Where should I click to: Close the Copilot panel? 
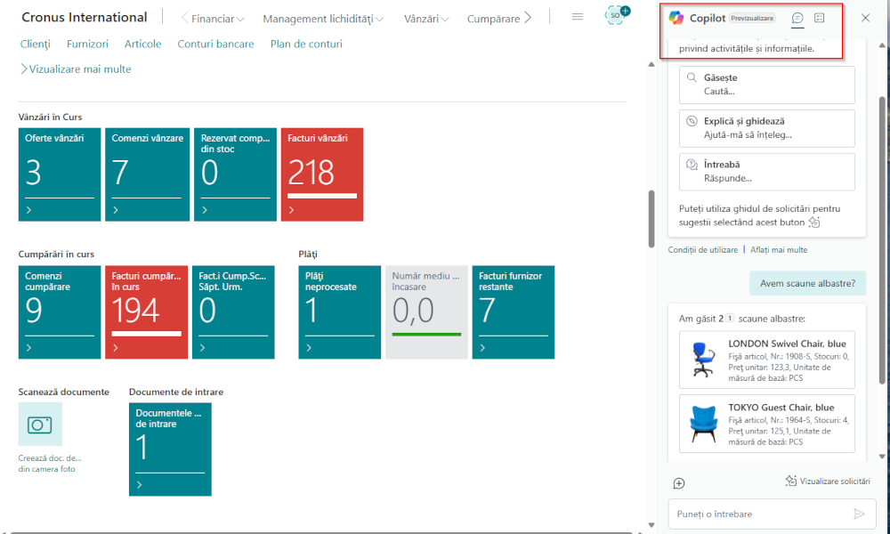[x=866, y=18]
